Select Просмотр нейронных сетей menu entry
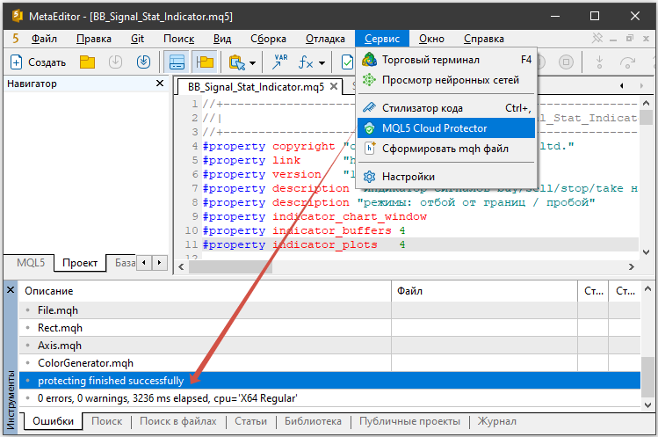The image size is (658, 437). (x=446, y=80)
